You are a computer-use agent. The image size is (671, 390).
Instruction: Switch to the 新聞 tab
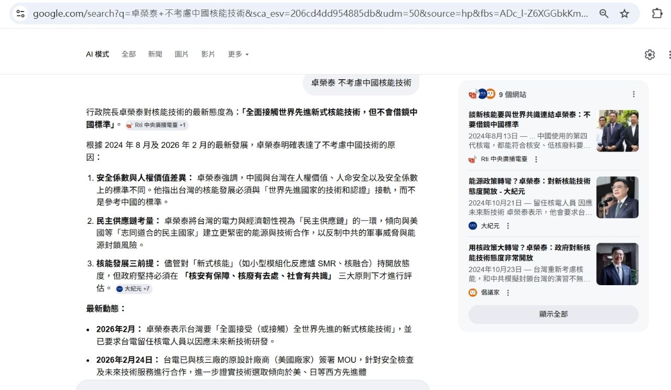tap(155, 55)
